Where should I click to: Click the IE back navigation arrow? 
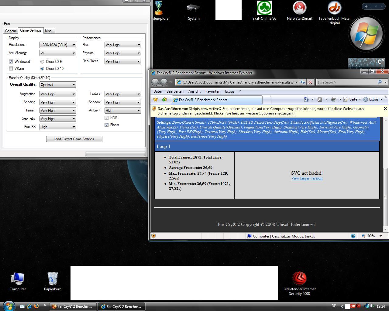coord(155,82)
